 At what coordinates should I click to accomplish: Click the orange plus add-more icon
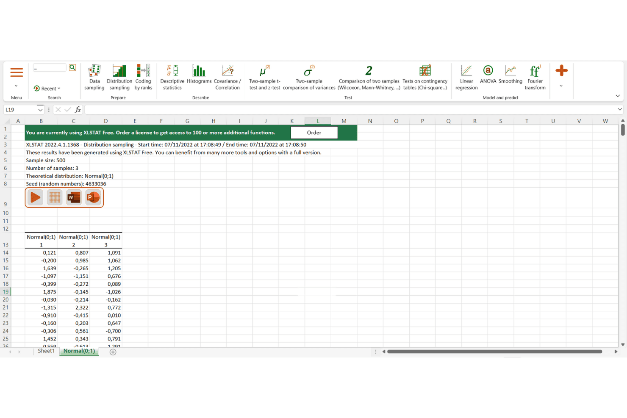tap(561, 70)
